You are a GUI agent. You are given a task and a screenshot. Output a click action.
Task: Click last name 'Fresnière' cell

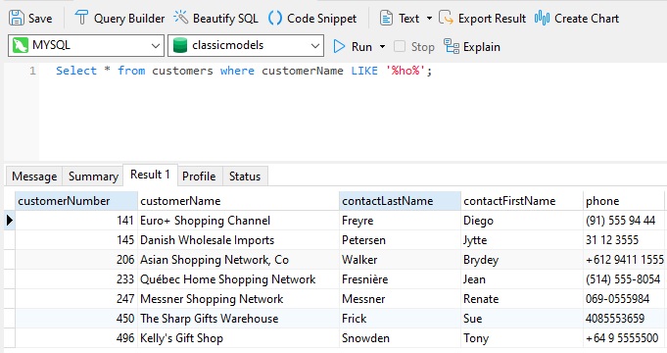pyautogui.click(x=400, y=278)
